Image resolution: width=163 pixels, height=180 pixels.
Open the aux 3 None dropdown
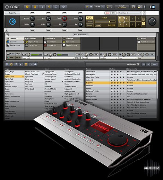[x=127, y=58]
